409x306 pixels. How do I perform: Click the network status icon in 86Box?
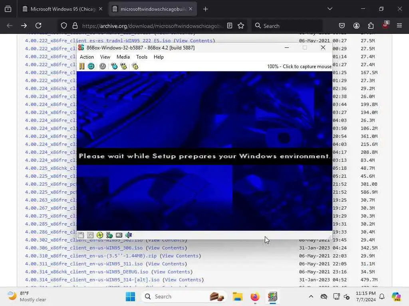(x=109, y=235)
